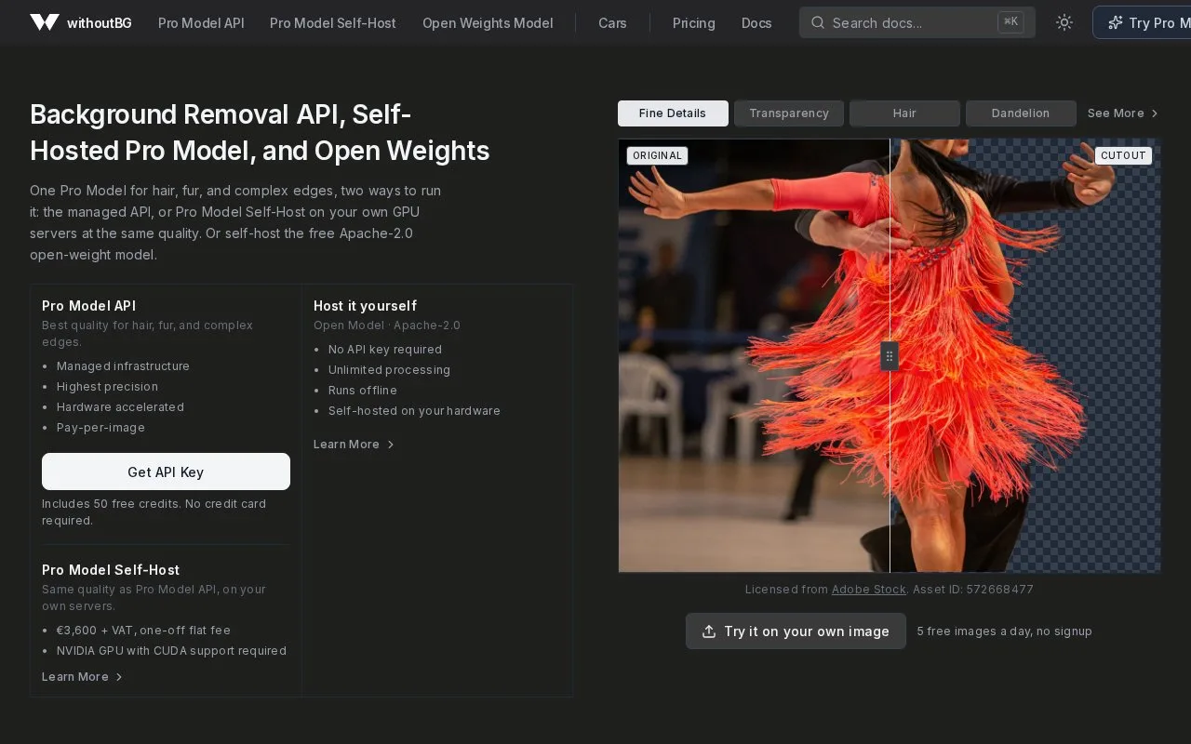Click the See More link
Viewport: 1191px width, 744px height.
(1123, 113)
